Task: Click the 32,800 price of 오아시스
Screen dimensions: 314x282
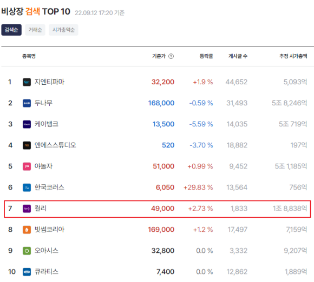Action: [x=163, y=251]
